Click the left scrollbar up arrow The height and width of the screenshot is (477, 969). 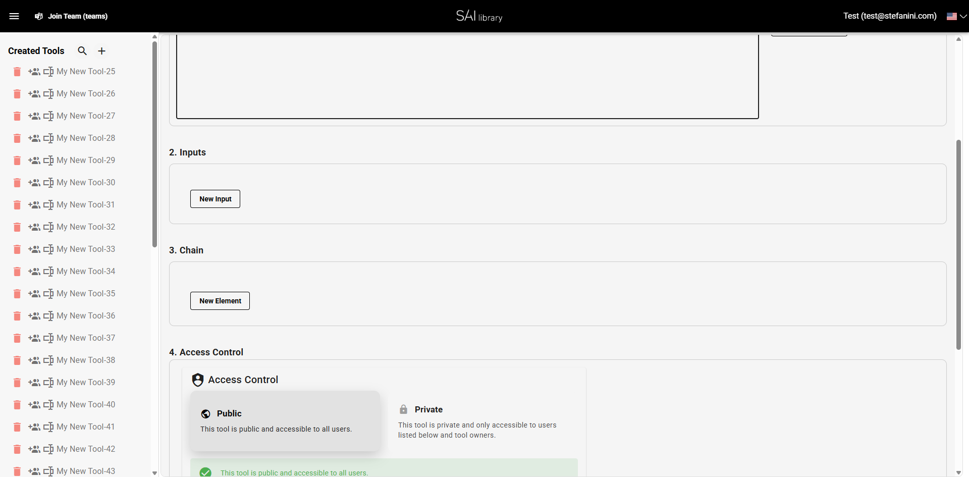pos(154,36)
